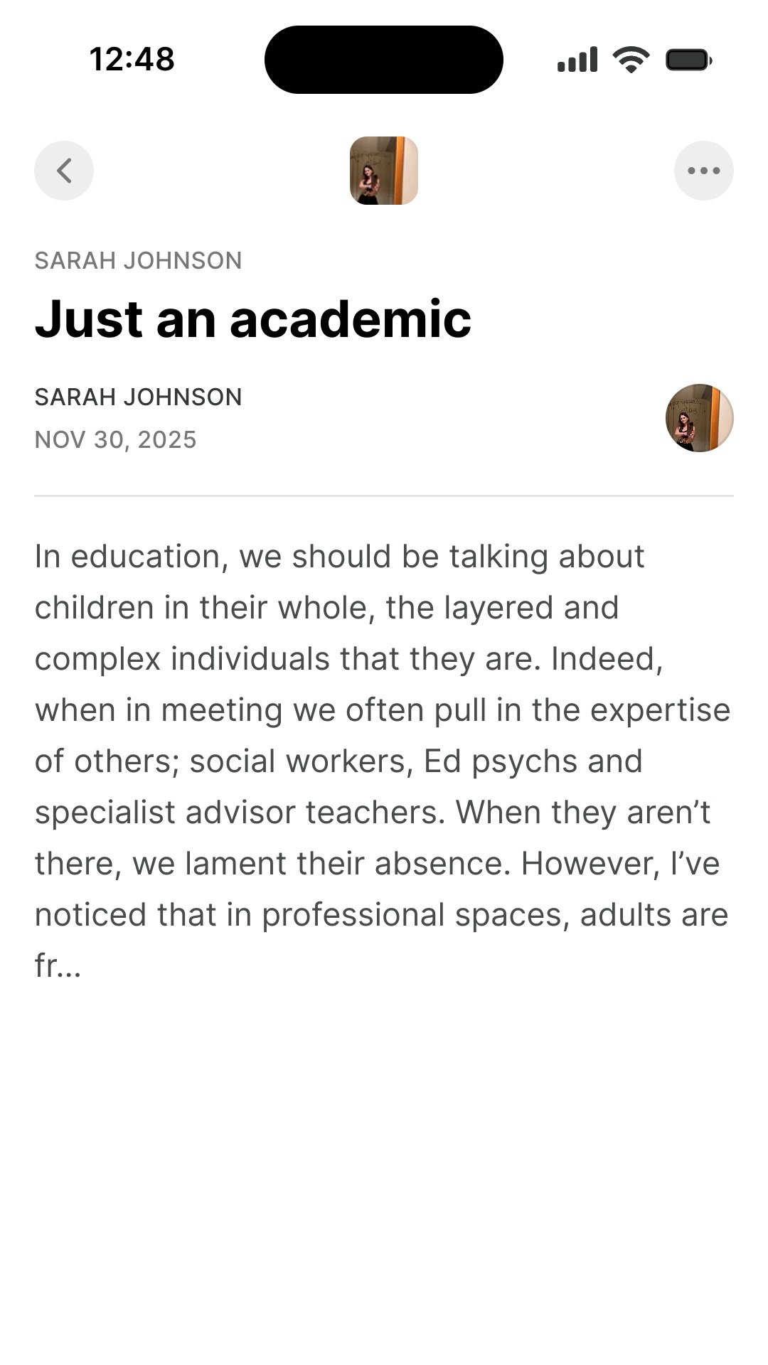The width and height of the screenshot is (768, 1365).
Task: Tap the NOV 30, 2025 publish date
Action: pyautogui.click(x=116, y=440)
